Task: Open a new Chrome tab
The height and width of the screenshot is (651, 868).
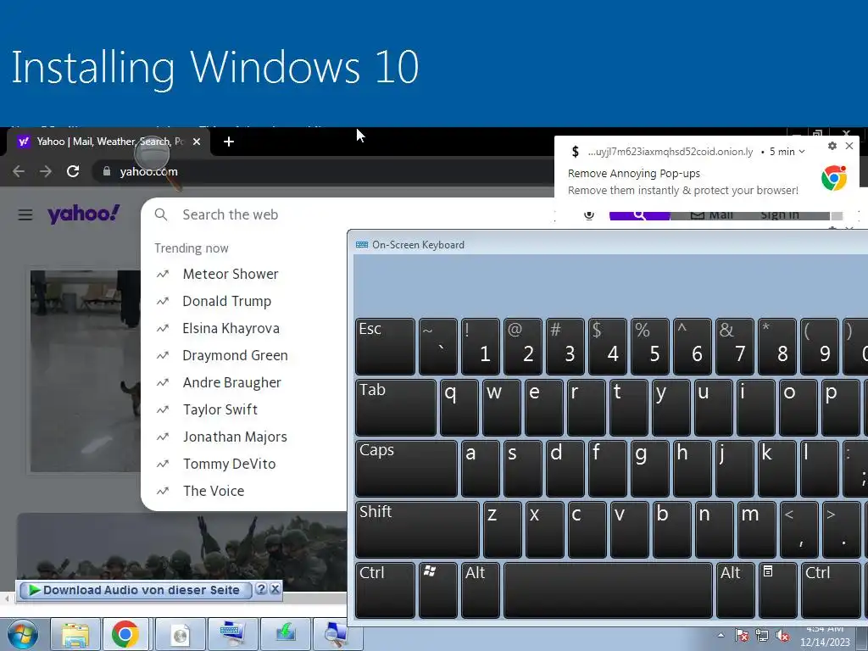Action: 229,142
